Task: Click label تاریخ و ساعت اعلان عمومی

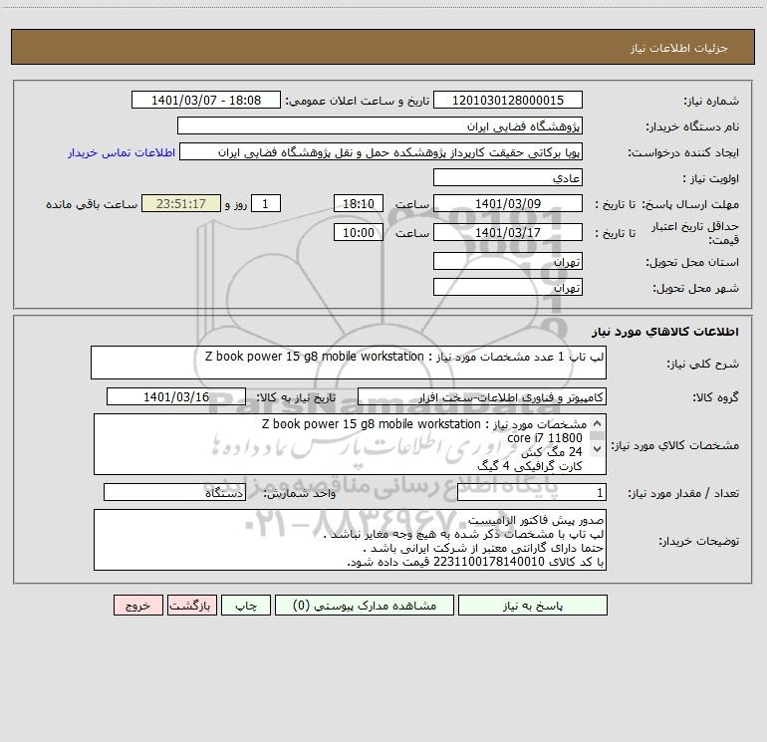Action: (x=358, y=101)
